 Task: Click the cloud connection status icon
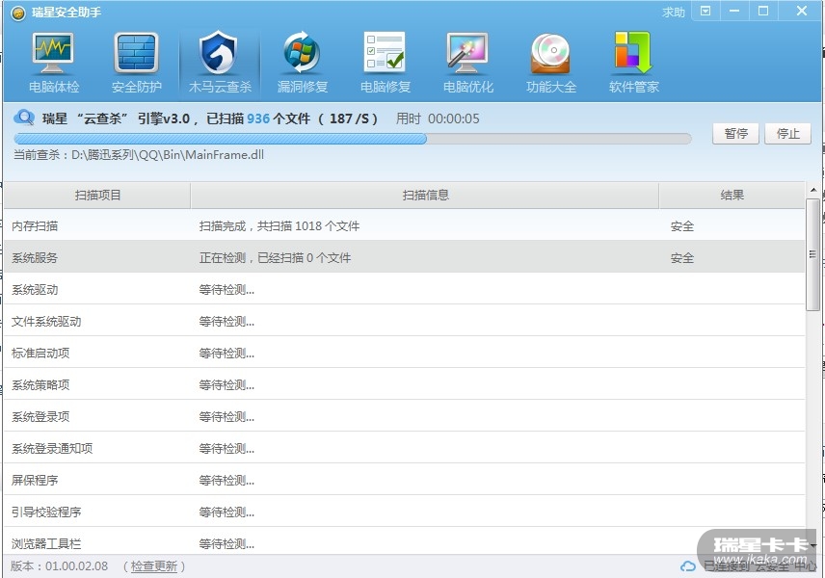point(688,566)
